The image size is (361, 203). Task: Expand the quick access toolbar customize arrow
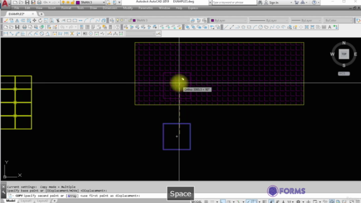click(119, 2)
